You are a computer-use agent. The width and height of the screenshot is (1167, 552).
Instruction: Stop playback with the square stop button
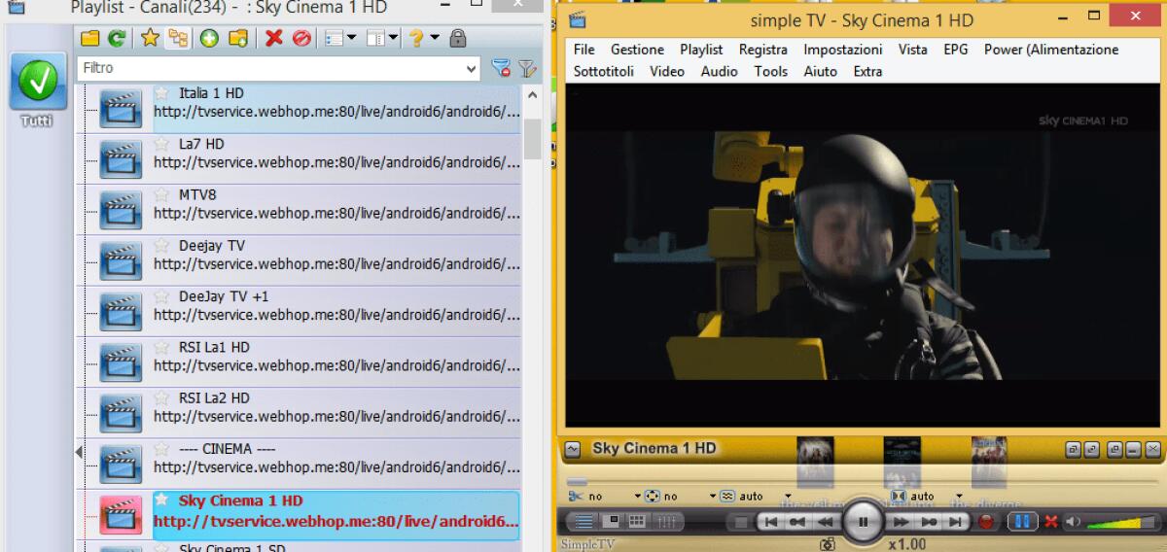point(742,522)
